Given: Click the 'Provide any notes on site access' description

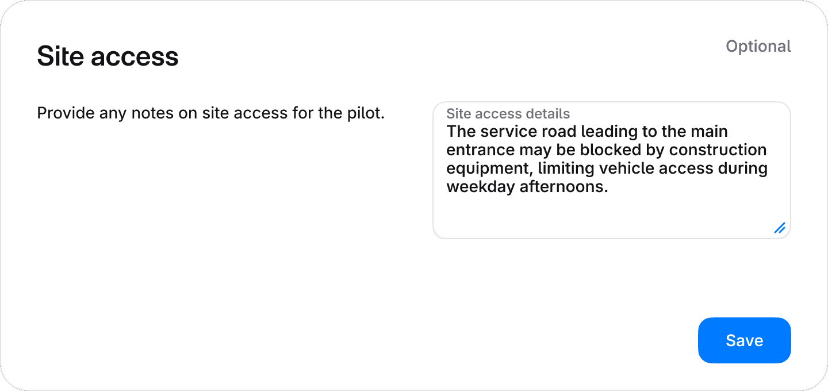Looking at the screenshot, I should [x=210, y=113].
